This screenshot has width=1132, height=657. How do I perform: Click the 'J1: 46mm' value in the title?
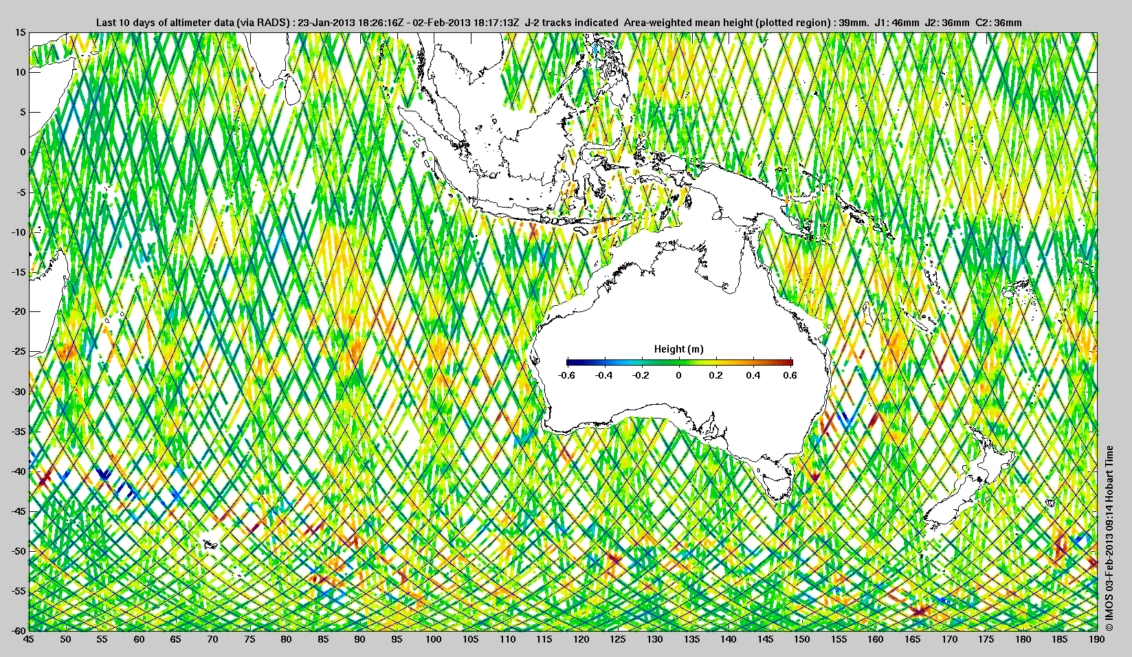(x=897, y=23)
